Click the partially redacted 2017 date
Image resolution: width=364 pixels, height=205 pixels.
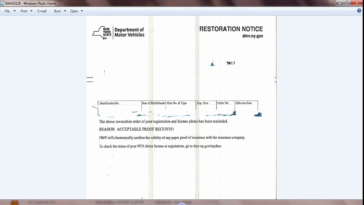[x=231, y=63]
